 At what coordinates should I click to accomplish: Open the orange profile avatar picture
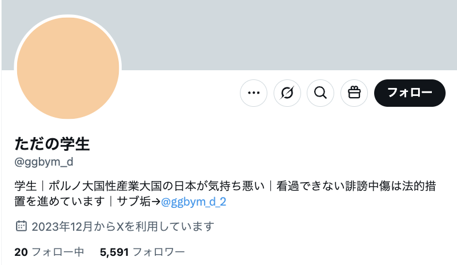pyautogui.click(x=68, y=68)
